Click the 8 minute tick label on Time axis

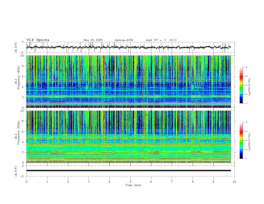tap(193, 182)
